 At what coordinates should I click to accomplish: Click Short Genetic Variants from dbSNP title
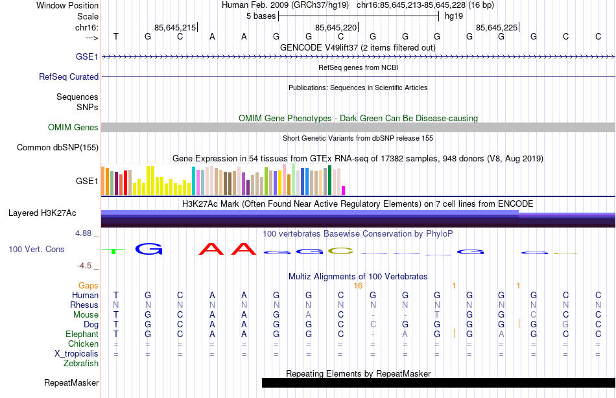358,138
